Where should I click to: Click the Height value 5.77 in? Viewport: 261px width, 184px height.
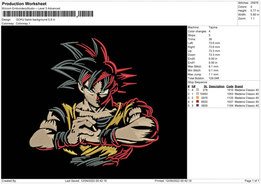click(x=254, y=10)
